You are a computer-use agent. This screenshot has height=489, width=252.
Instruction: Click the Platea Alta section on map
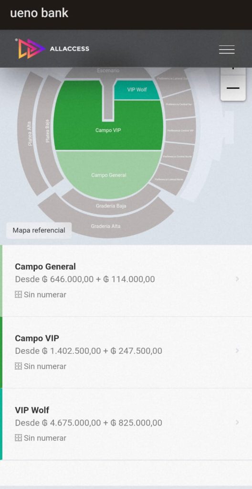coord(29,134)
